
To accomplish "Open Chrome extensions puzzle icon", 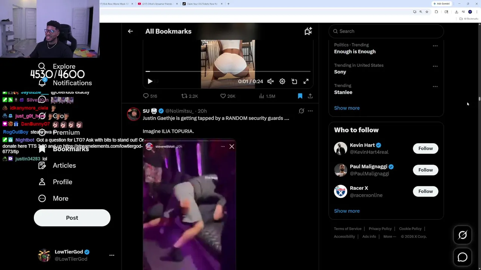I will click(436, 12).
